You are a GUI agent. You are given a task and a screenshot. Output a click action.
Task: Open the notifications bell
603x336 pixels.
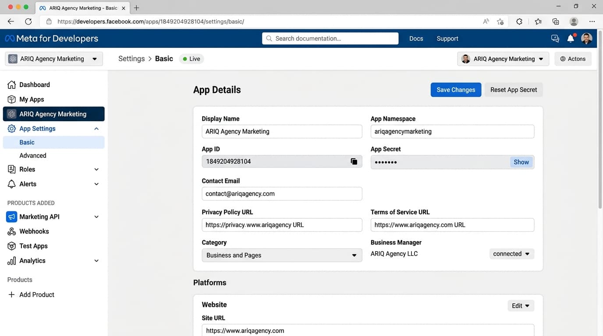tap(571, 38)
